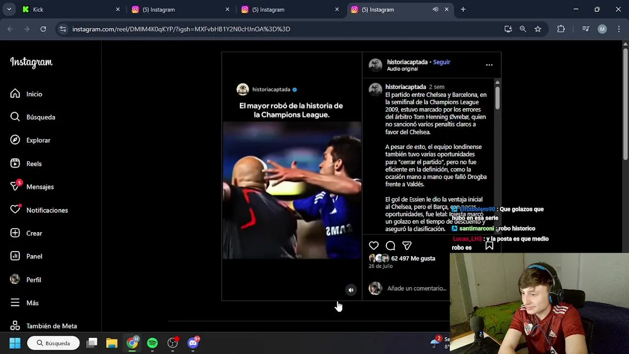629x354 pixels.
Task: Go back with the browser back arrow
Action: (x=10, y=29)
